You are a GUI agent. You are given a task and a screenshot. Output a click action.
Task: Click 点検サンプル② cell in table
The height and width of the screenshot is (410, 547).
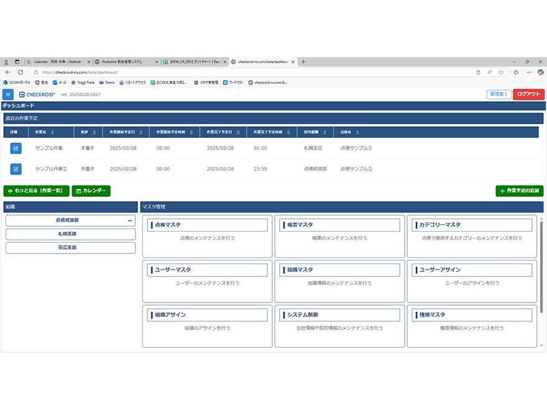click(x=356, y=169)
